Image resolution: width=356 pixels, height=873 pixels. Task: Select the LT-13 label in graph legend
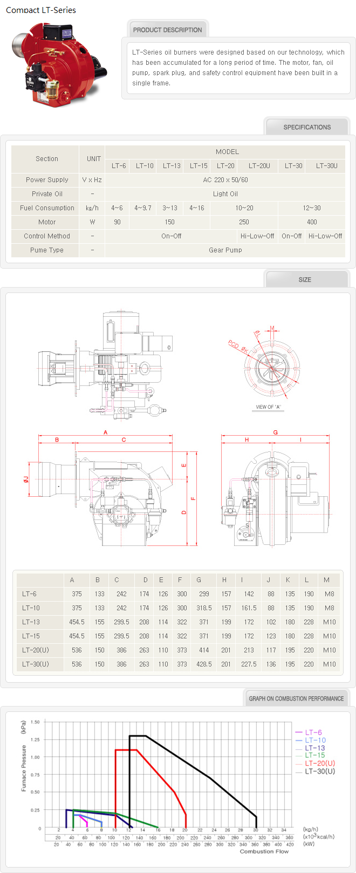(315, 748)
